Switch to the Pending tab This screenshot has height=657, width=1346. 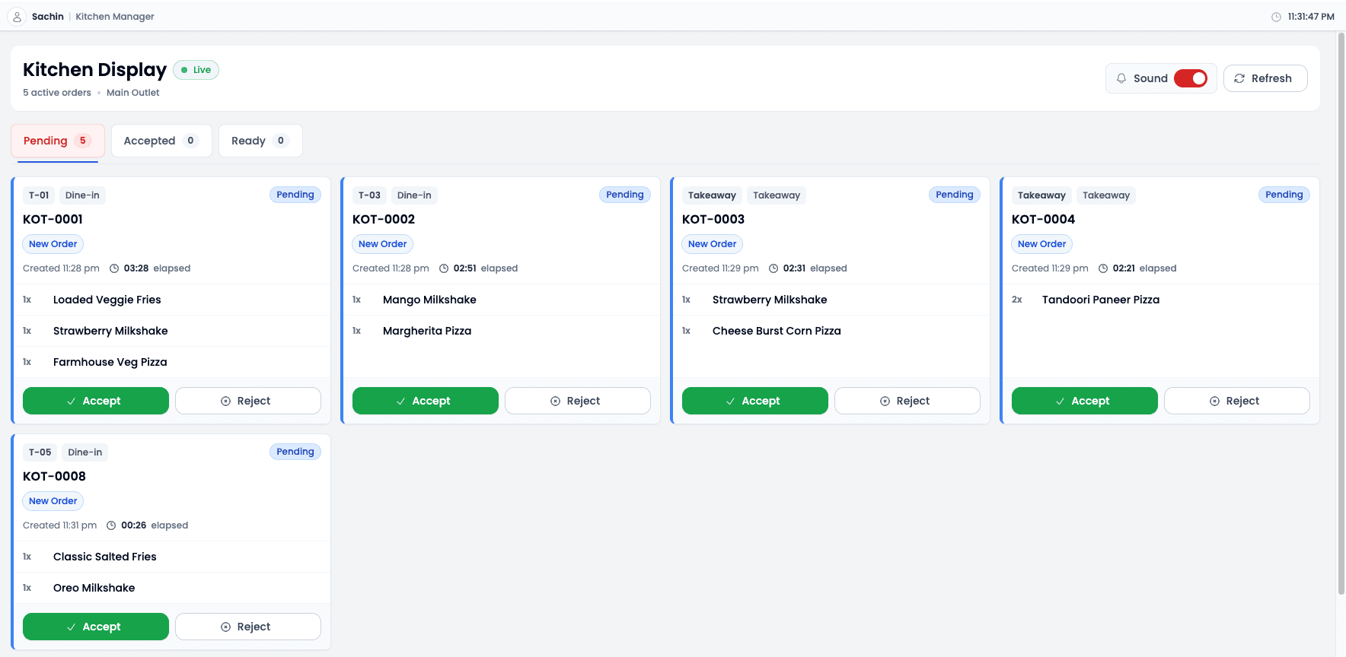coord(58,141)
